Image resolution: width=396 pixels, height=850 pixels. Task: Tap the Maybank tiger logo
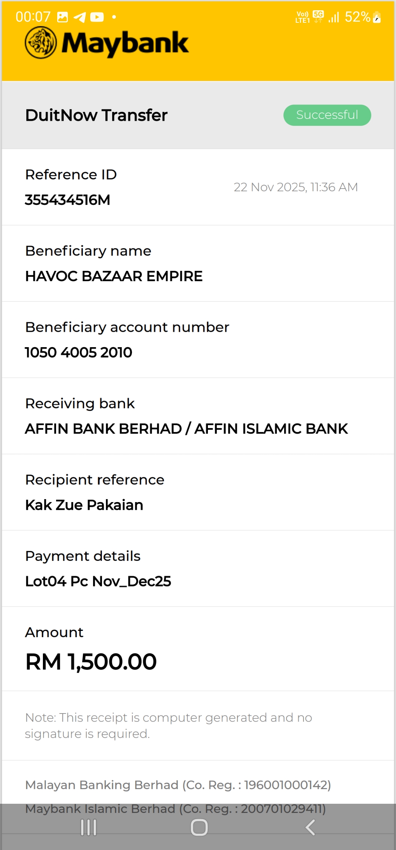(x=41, y=43)
